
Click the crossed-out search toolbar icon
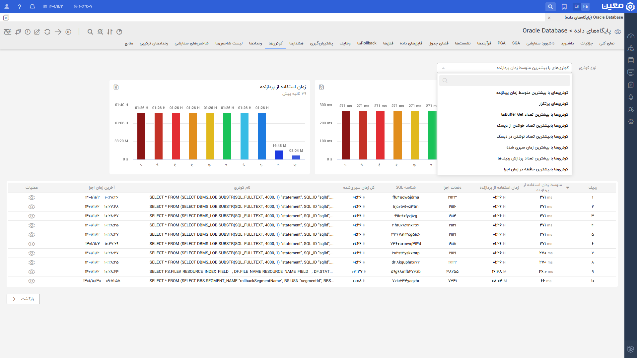click(x=100, y=32)
